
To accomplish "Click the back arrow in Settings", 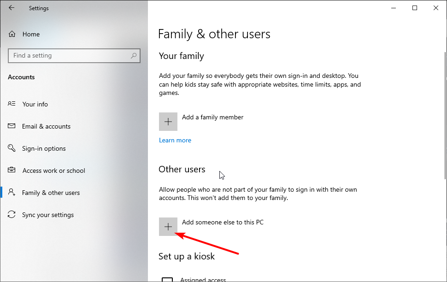I will point(12,8).
